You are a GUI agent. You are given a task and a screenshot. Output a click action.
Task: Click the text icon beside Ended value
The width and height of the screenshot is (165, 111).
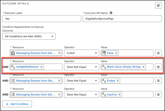[x=104, y=81]
